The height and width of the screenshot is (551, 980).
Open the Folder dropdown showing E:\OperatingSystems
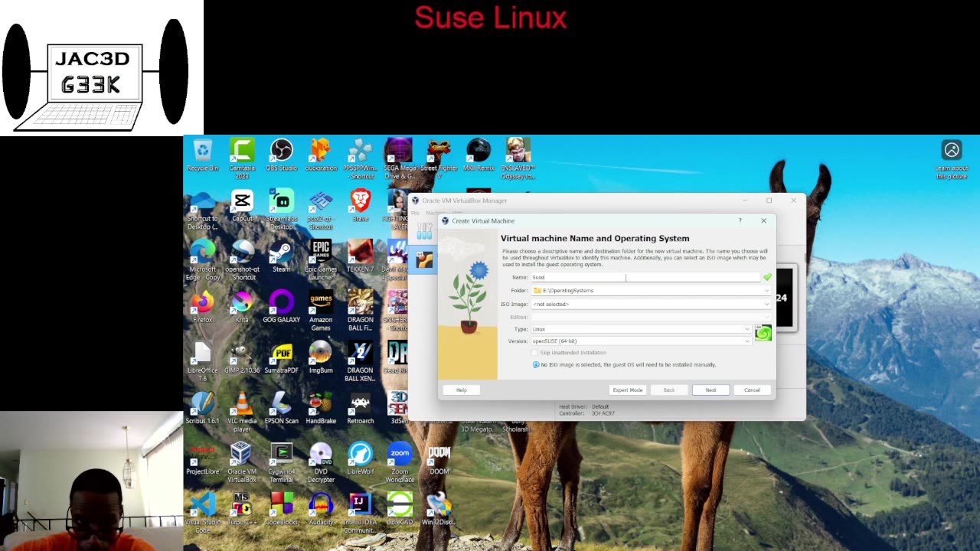coord(651,291)
